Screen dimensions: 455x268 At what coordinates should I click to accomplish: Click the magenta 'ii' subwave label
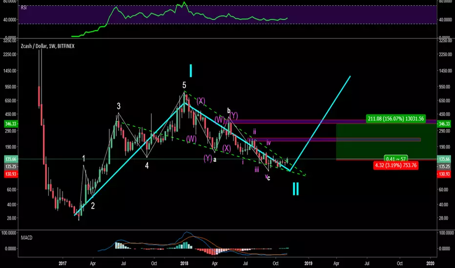click(254, 132)
